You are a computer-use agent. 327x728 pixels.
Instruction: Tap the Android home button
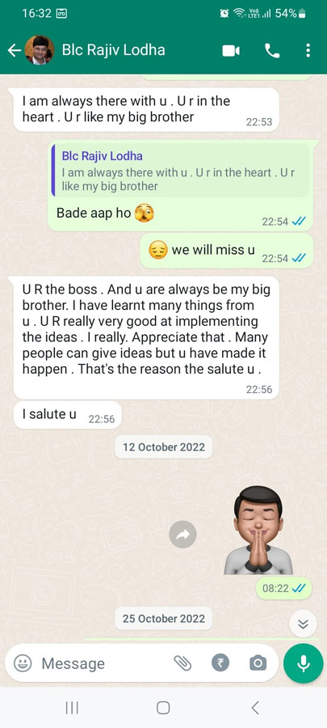(163, 708)
